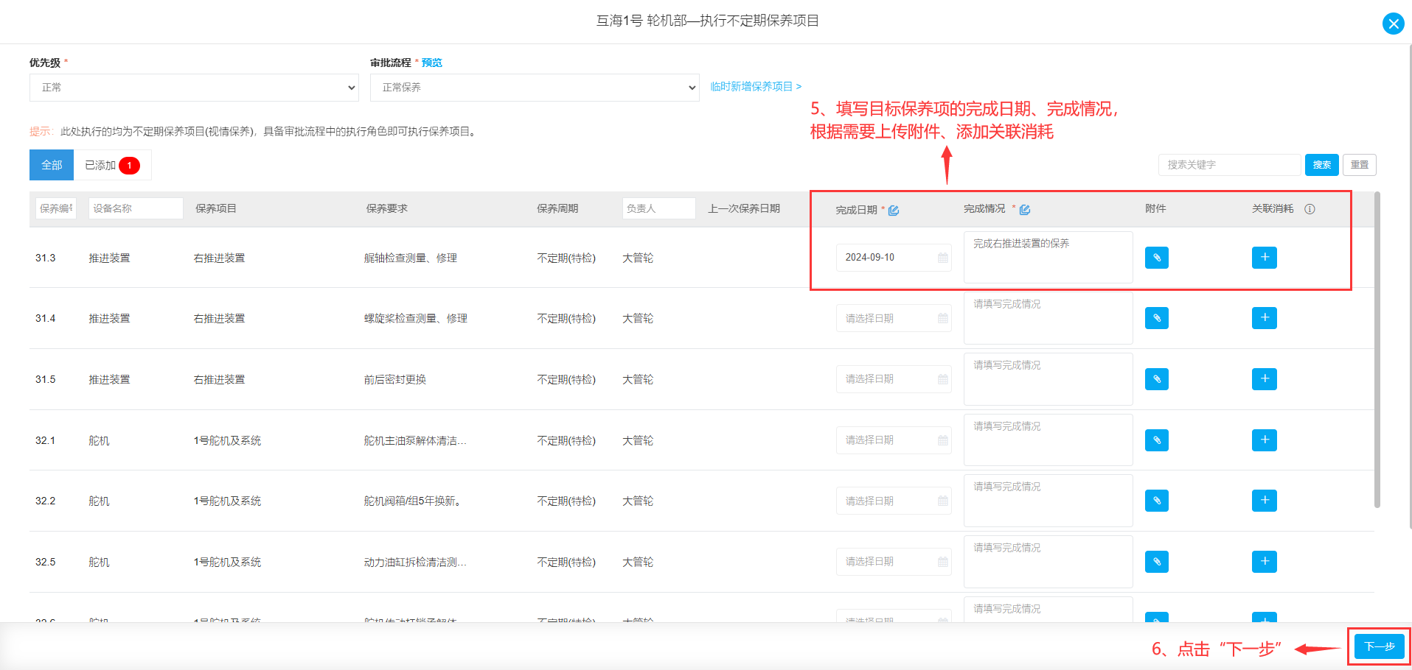Focus the 搜索关键字 search field

(x=1229, y=165)
